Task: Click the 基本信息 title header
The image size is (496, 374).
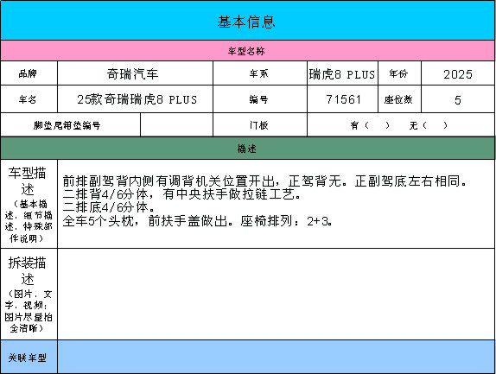Action: click(x=247, y=21)
